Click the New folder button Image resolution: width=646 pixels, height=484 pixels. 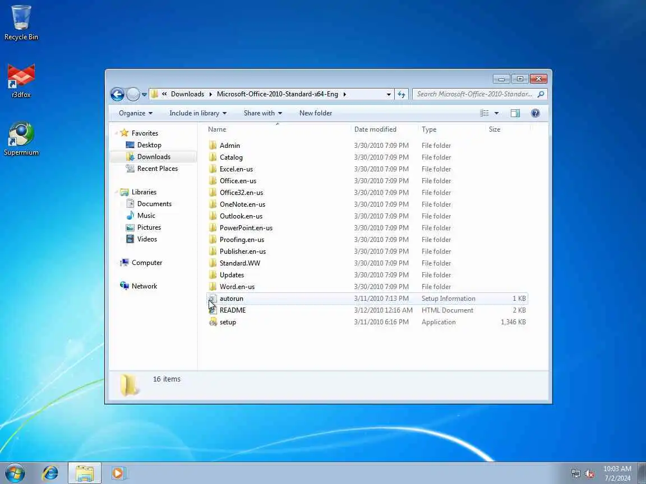coord(316,113)
